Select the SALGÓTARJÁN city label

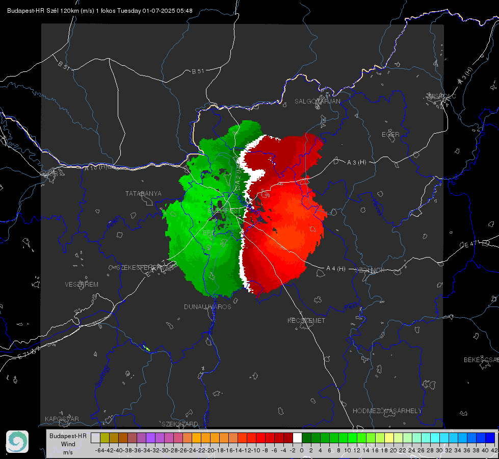click(317, 101)
